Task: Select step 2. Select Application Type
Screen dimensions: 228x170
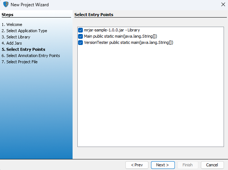Action: [x=25, y=31]
